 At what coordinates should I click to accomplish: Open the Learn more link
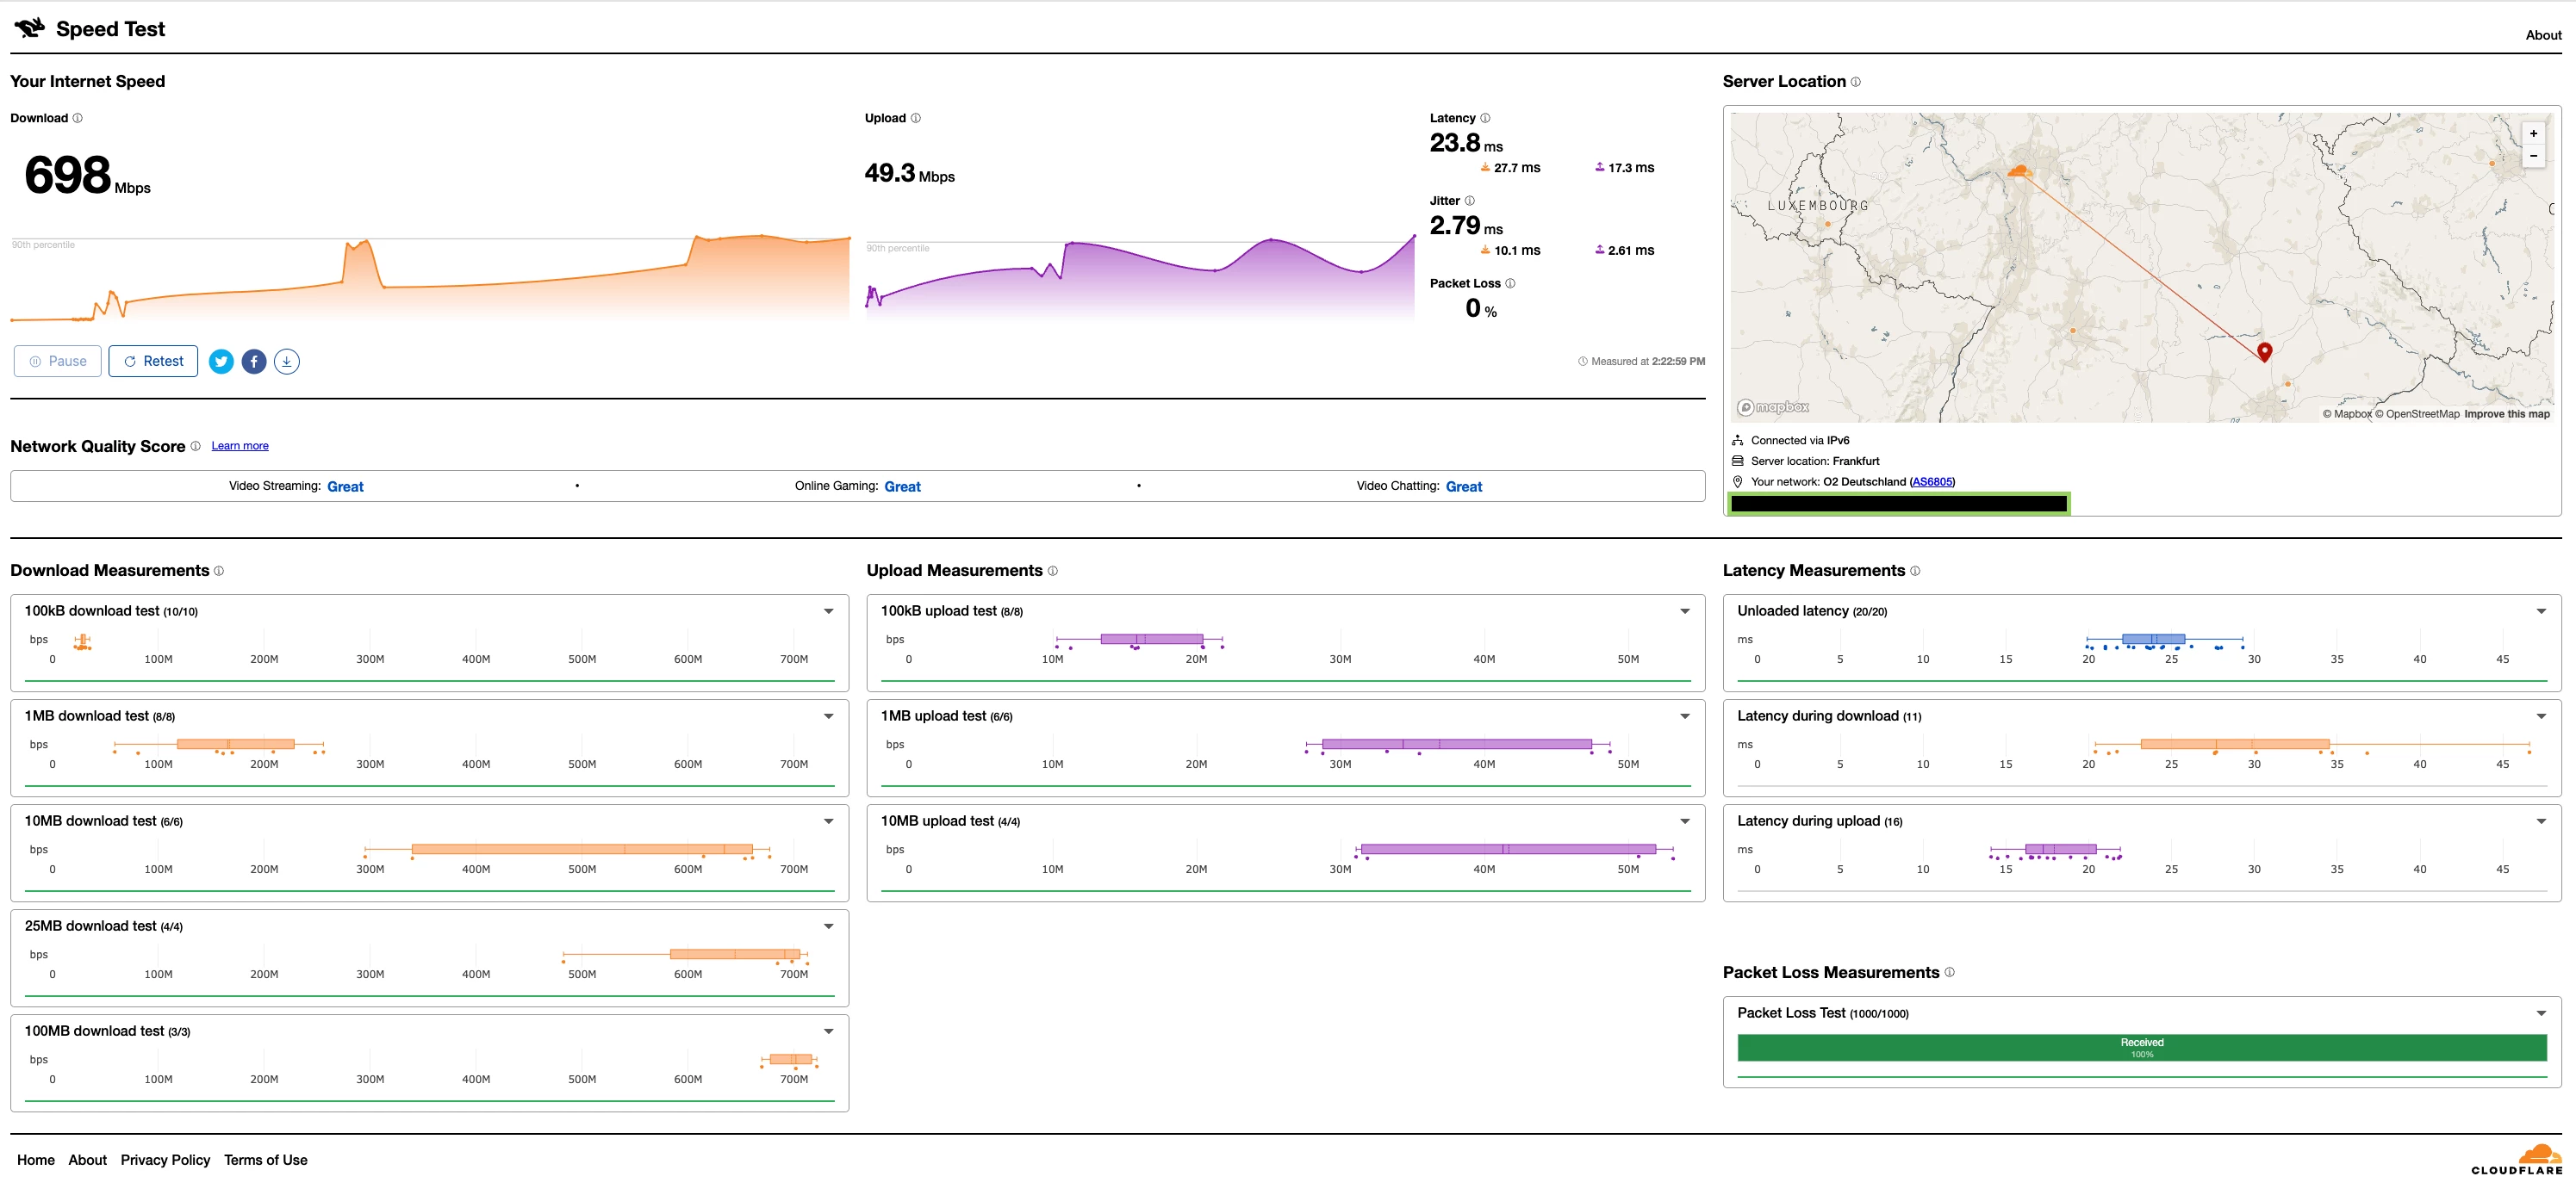(x=240, y=446)
